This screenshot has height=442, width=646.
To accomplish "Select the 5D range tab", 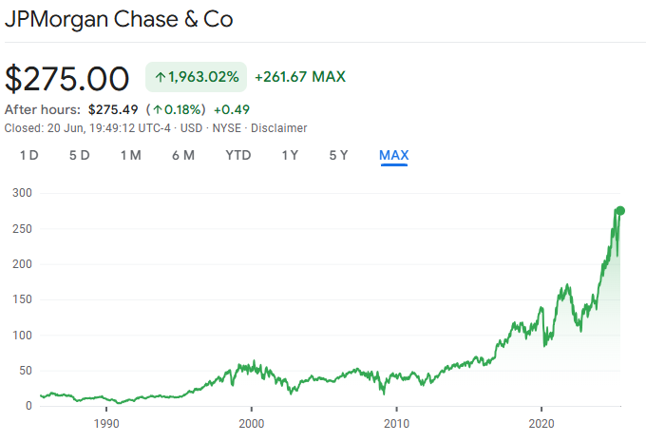I will (x=79, y=155).
